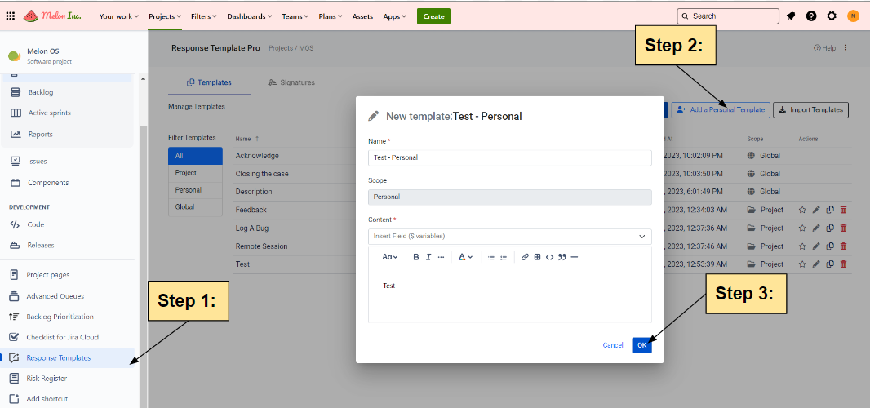Click OK to save the template
Image resolution: width=870 pixels, height=408 pixels.
pyautogui.click(x=641, y=345)
